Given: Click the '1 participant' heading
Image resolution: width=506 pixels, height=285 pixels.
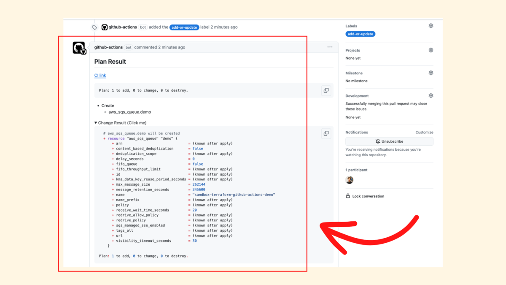Looking at the screenshot, I should pyautogui.click(x=356, y=170).
